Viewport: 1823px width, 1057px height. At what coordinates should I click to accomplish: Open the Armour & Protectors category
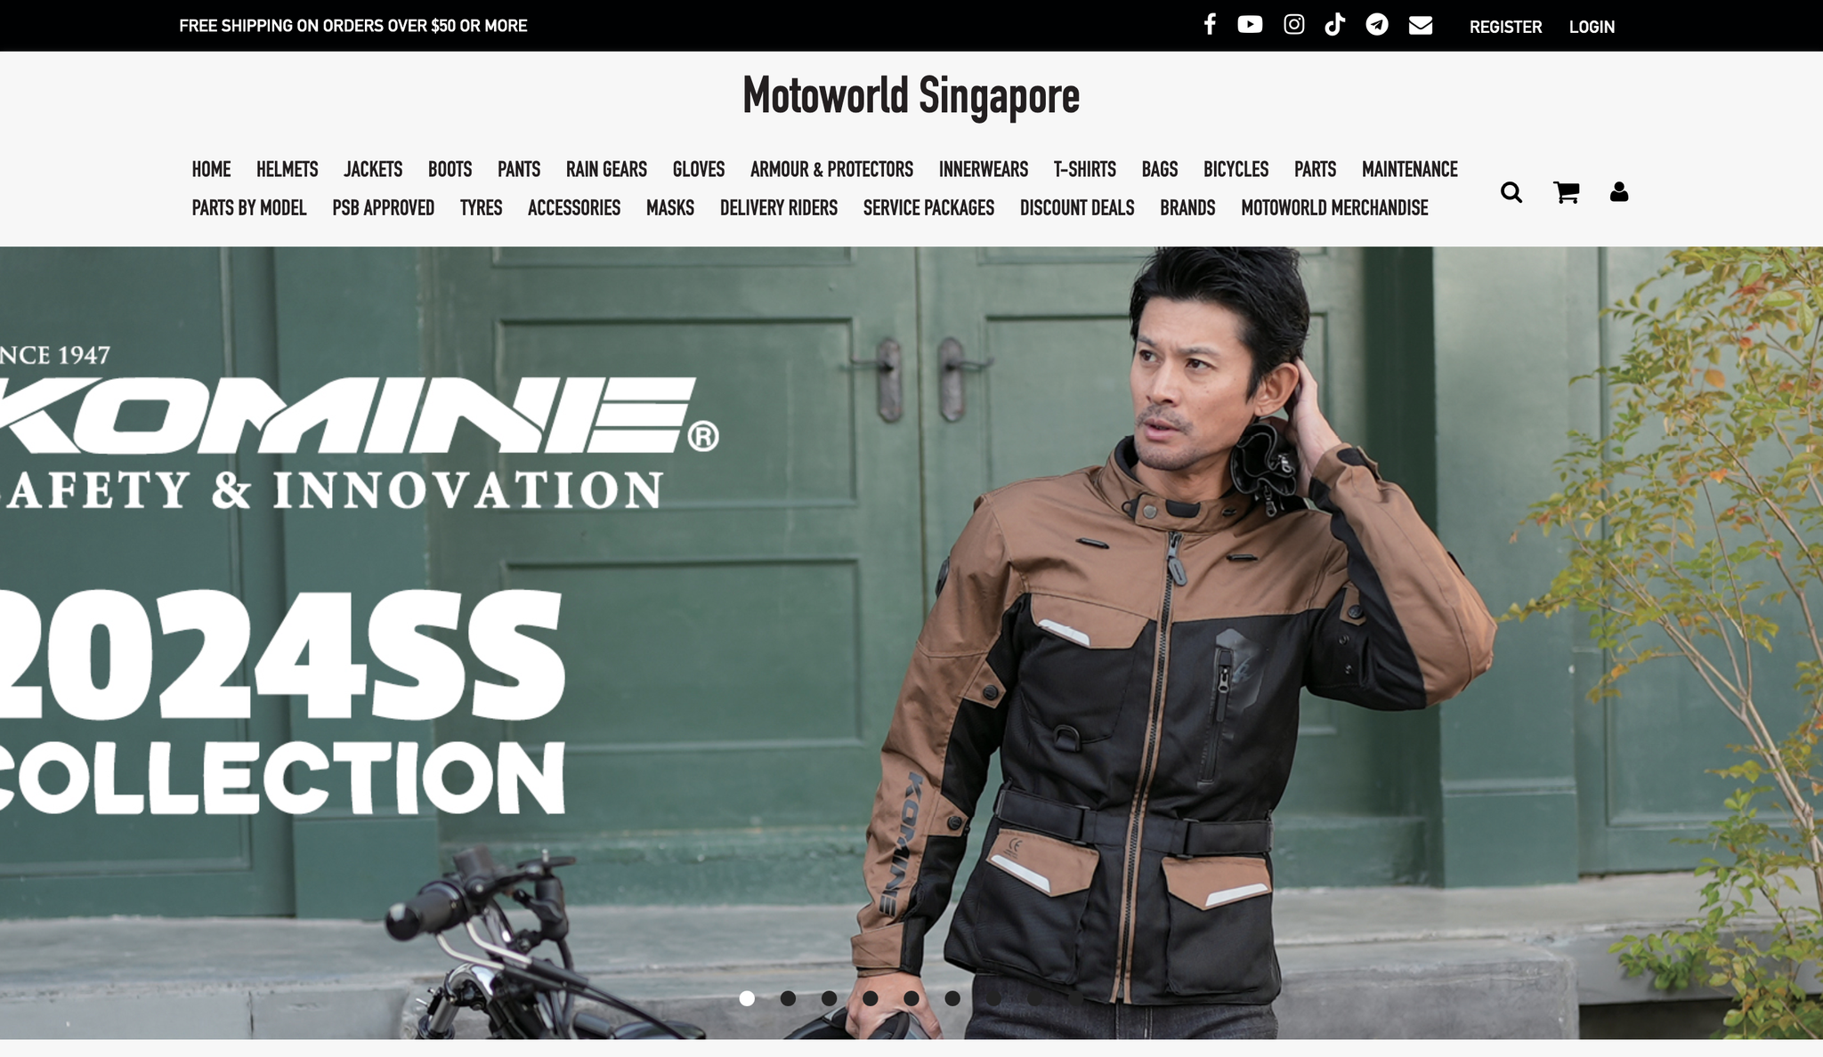831,169
